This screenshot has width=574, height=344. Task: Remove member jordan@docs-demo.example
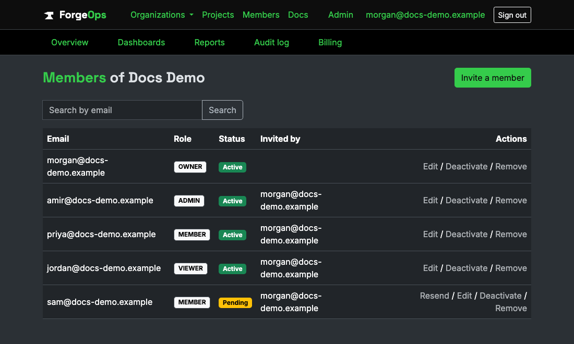pyautogui.click(x=511, y=268)
